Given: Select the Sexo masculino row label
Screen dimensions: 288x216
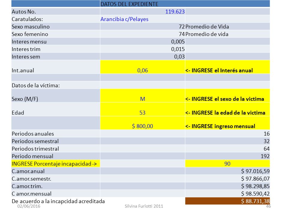Looking at the screenshot, I should click(x=31, y=27).
